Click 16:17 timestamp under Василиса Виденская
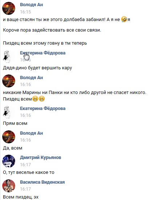The height and width of the screenshot is (200, 163). click(25, 189)
